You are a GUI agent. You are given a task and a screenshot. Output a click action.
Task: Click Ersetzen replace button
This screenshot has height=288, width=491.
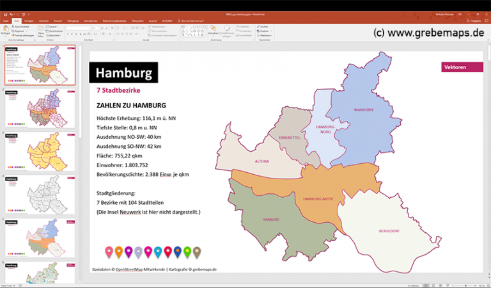(x=263, y=31)
